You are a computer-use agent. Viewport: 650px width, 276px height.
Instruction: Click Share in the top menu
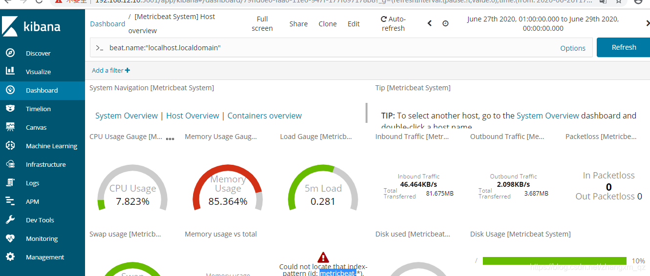point(299,23)
